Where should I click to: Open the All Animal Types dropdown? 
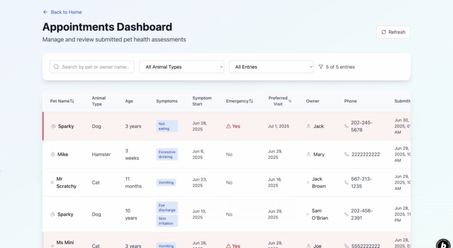tap(182, 67)
